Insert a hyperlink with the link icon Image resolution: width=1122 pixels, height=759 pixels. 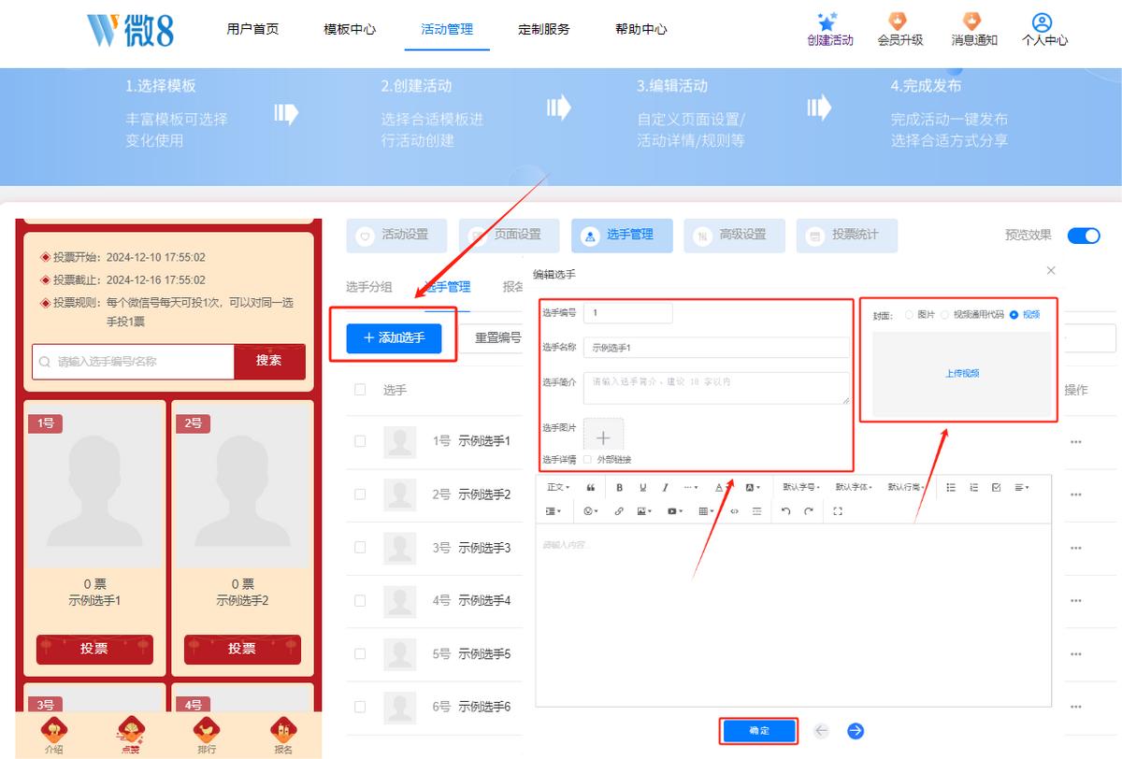pos(619,511)
